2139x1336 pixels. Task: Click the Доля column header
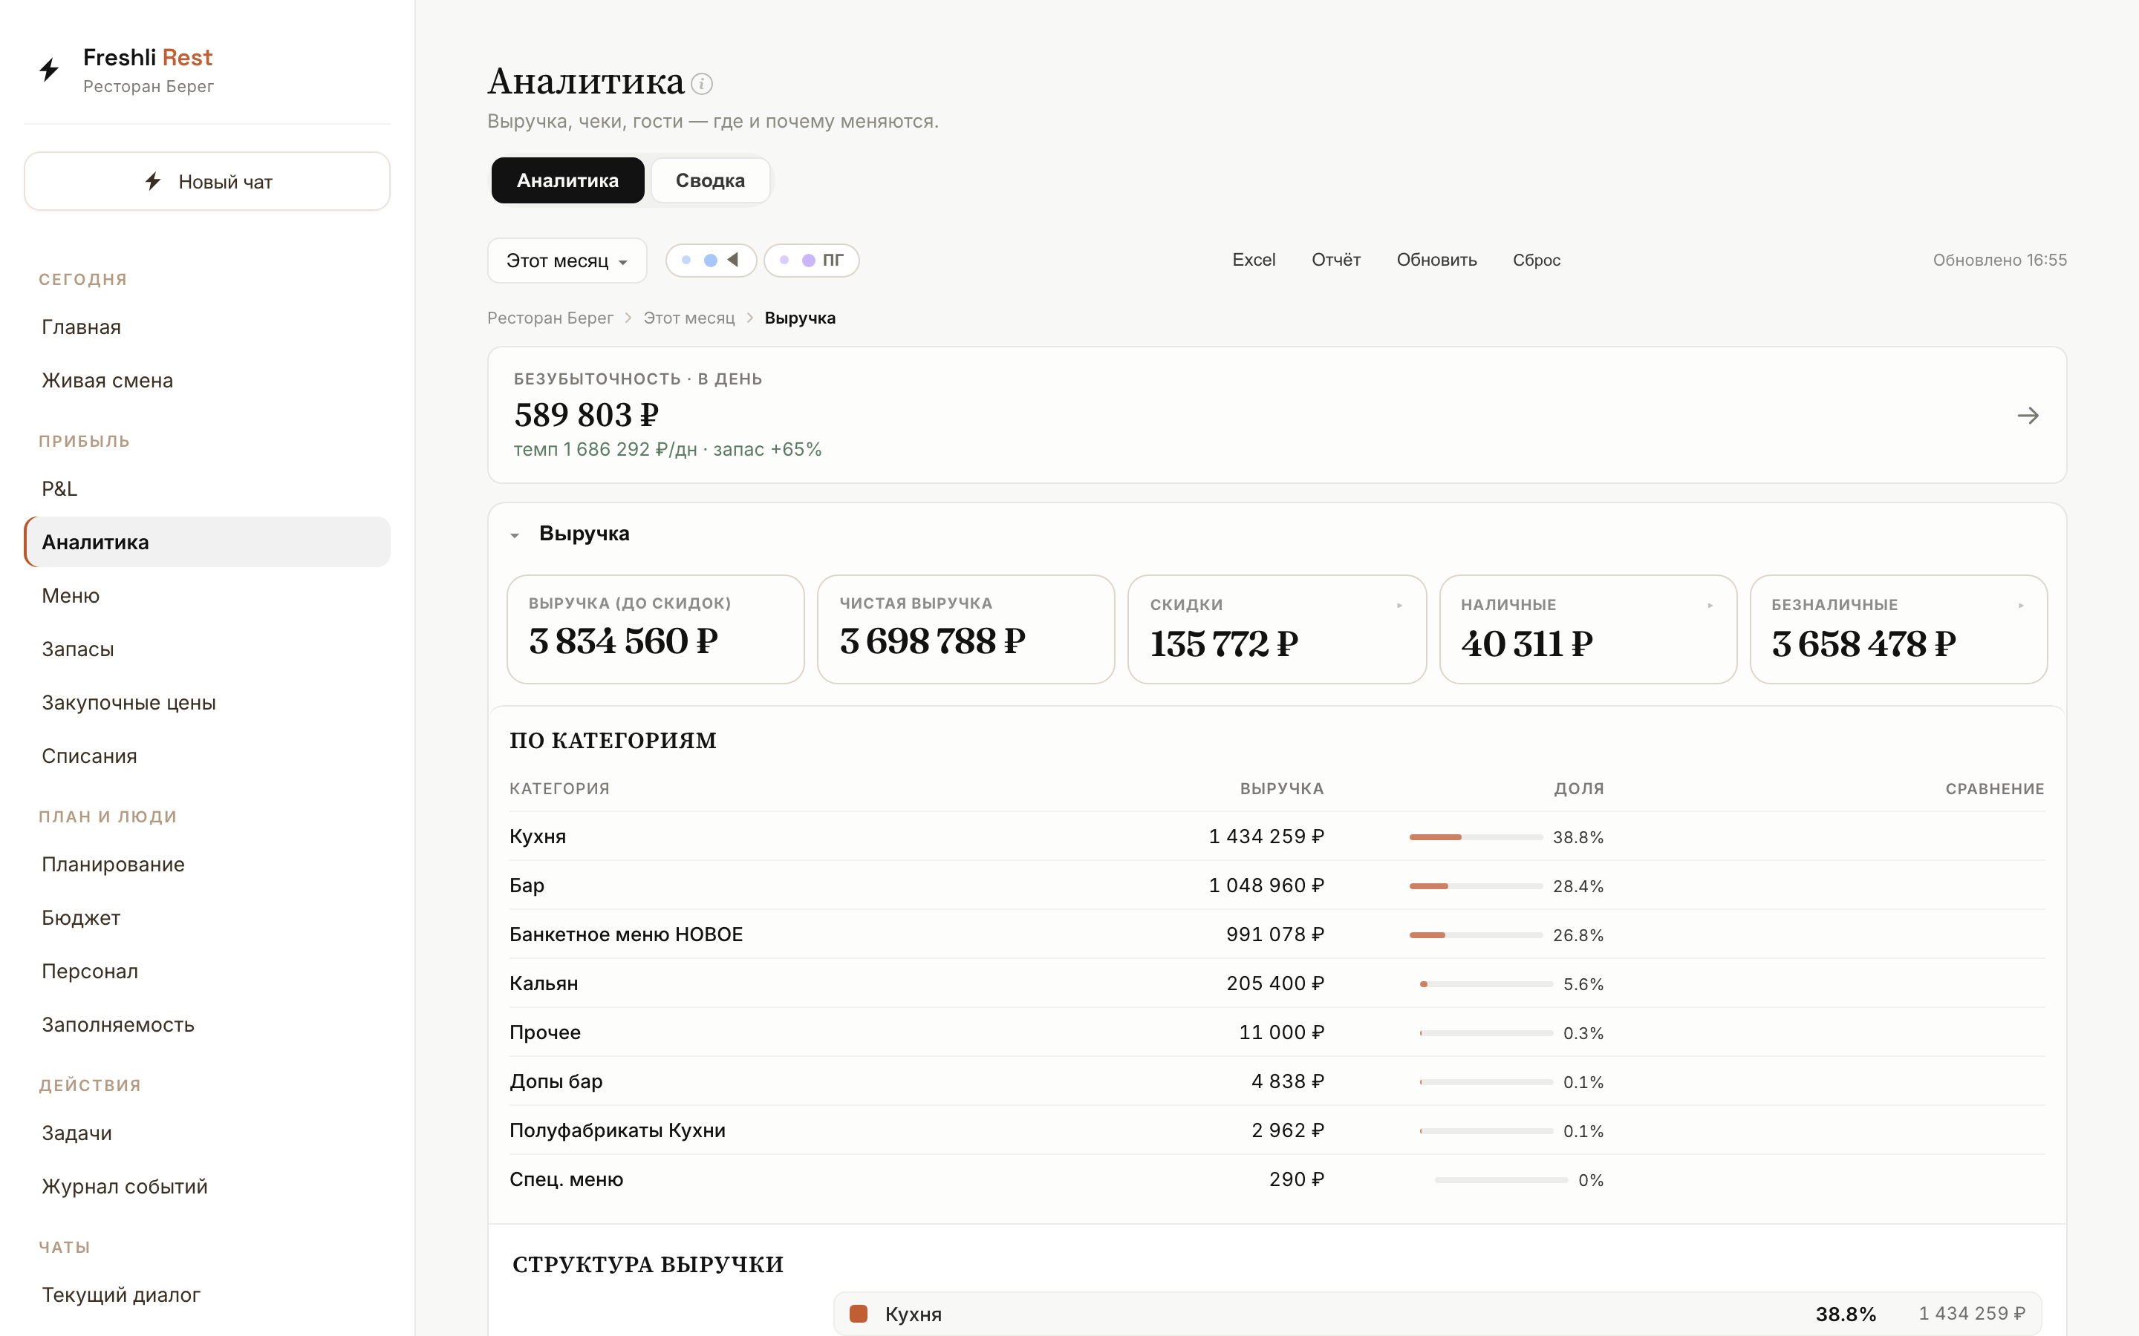point(1578,789)
